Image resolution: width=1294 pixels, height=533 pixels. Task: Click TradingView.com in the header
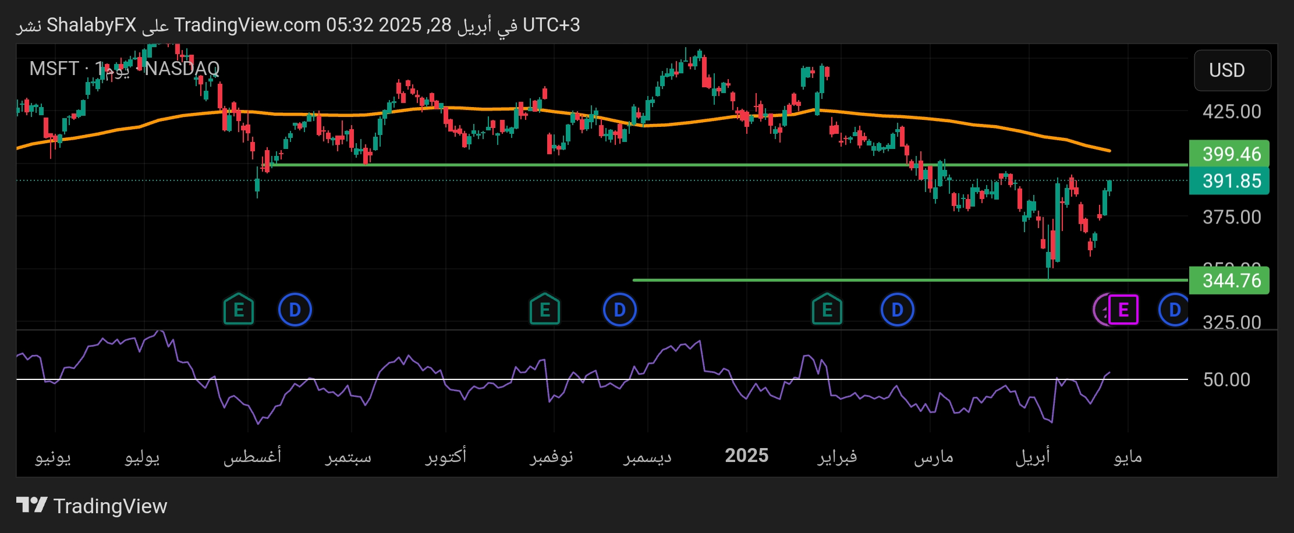click(x=247, y=25)
